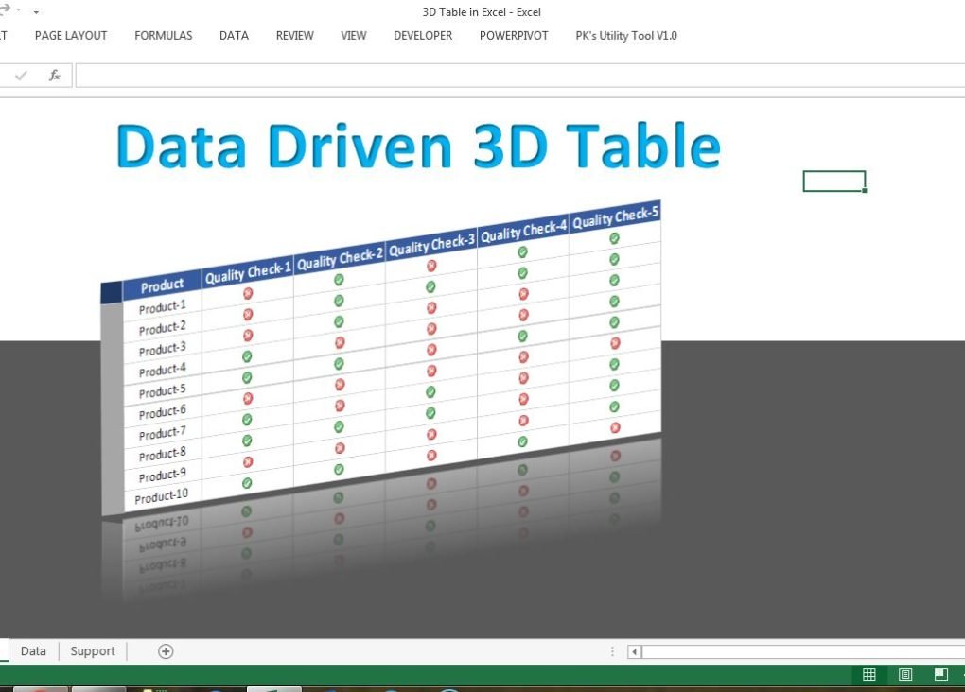
Task: Open the Redo button's dropdown arrow
Action: [17, 8]
